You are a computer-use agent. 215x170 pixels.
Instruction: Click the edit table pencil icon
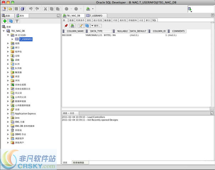pos(81,25)
